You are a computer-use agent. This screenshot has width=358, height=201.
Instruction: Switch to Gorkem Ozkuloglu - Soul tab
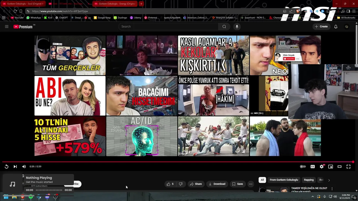pos(23,4)
